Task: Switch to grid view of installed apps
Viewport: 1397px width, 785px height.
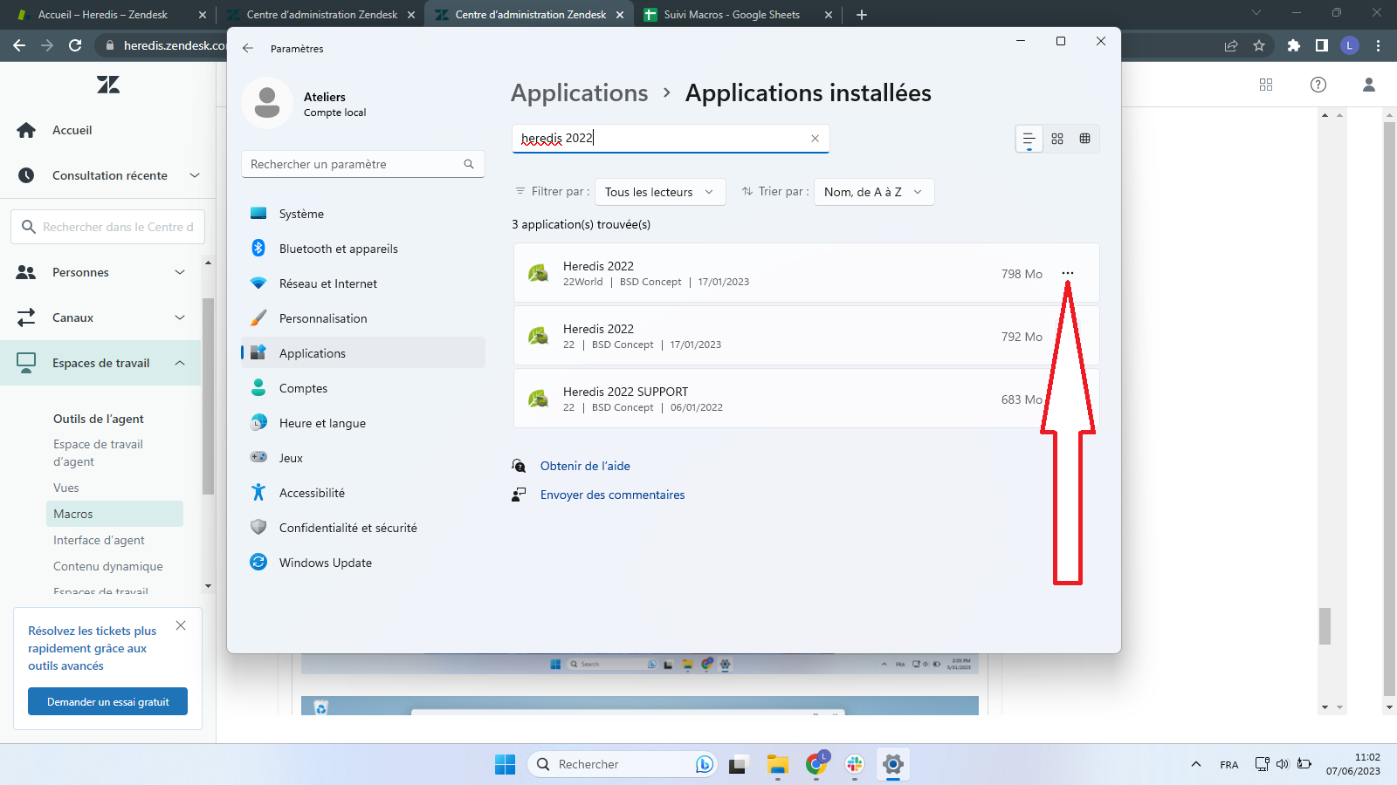Action: 1057,139
